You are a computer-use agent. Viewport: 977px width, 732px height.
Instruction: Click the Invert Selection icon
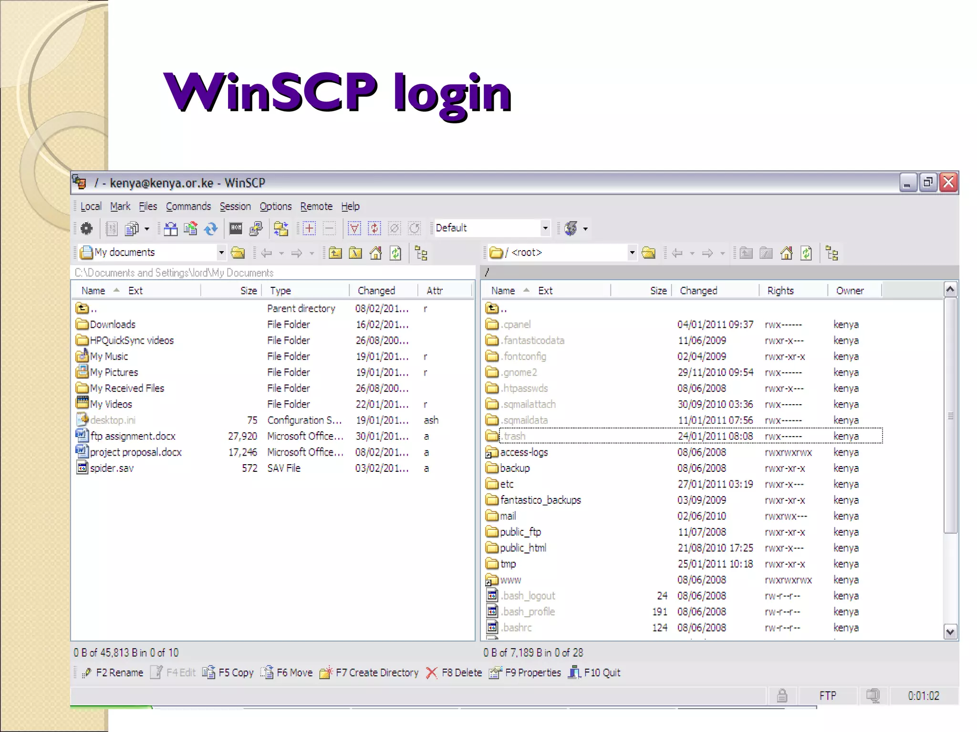point(374,229)
